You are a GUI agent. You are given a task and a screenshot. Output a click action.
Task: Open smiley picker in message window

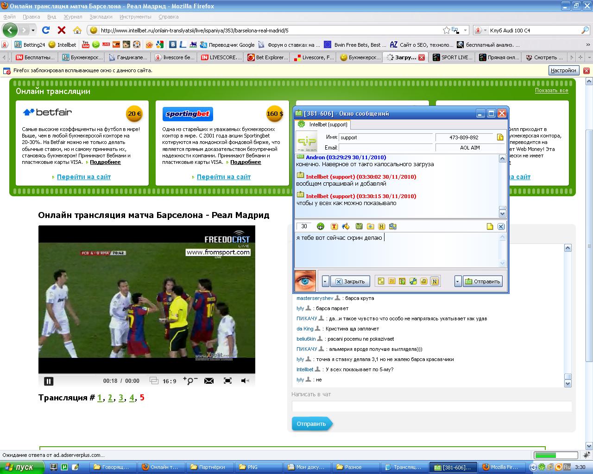coord(320,226)
